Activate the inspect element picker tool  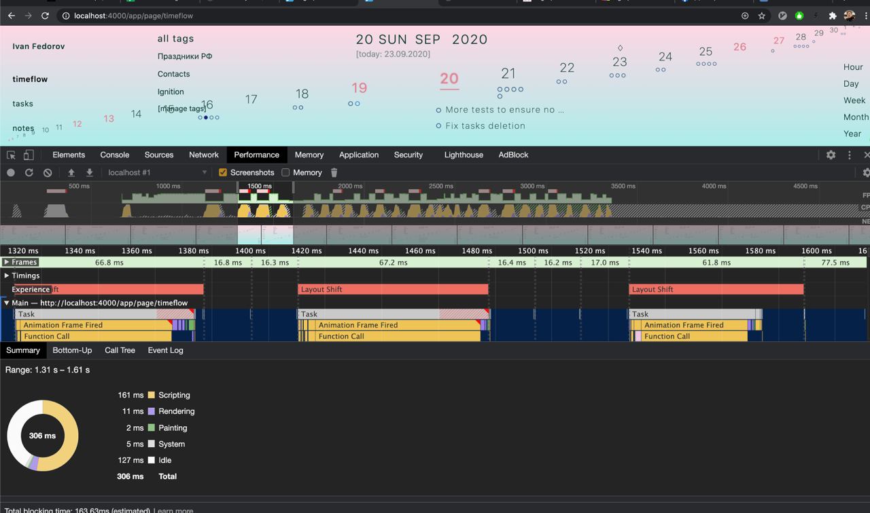12,155
